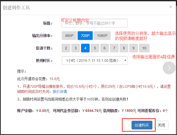Set 信源个数 to 7
This screenshot has height=135, width=177.
(114, 48)
